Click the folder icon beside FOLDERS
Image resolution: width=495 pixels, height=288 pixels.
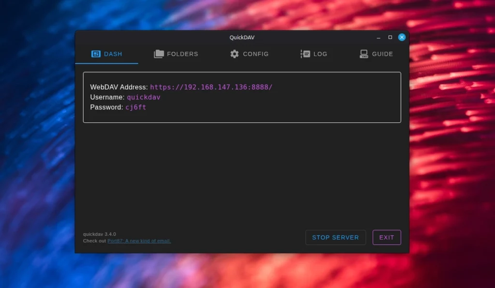coord(159,54)
